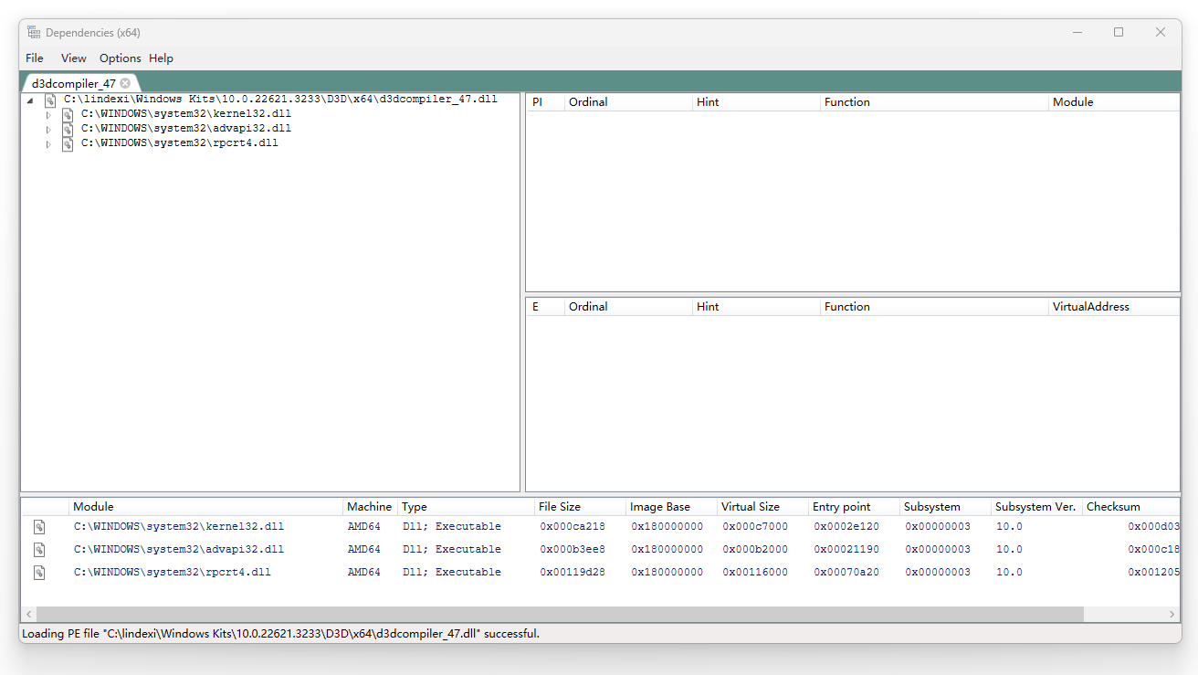Click entry point value 0x0002e120
This screenshot has width=1198, height=675.
click(x=846, y=527)
